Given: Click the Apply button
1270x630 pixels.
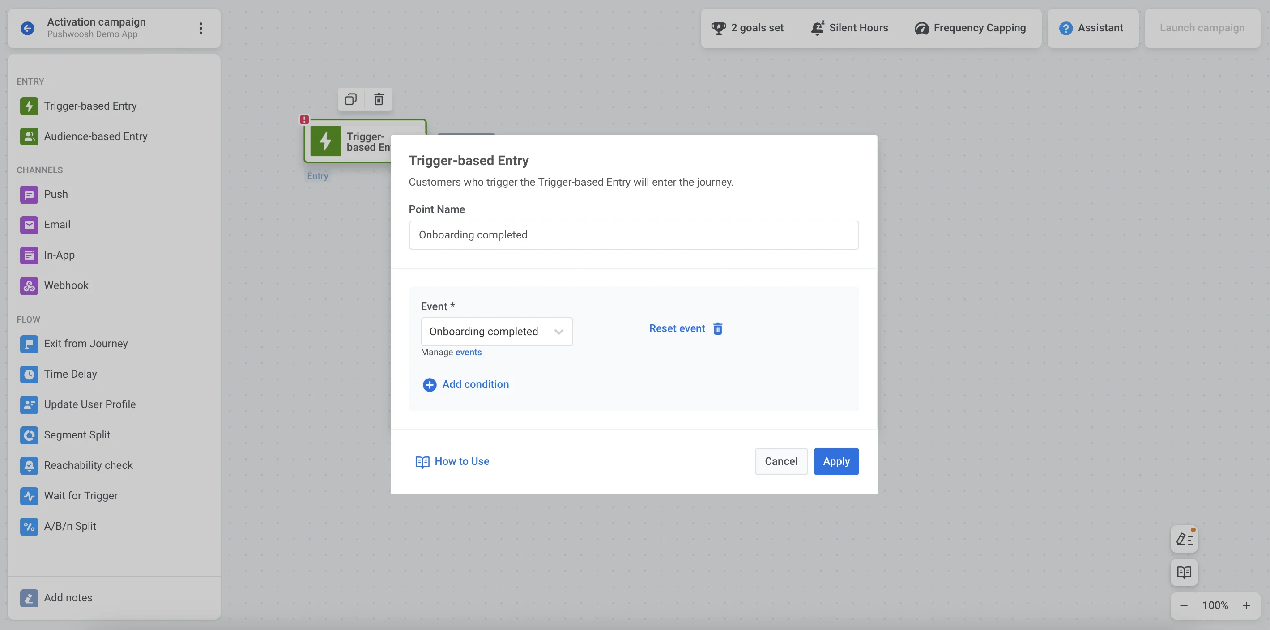Looking at the screenshot, I should tap(835, 461).
